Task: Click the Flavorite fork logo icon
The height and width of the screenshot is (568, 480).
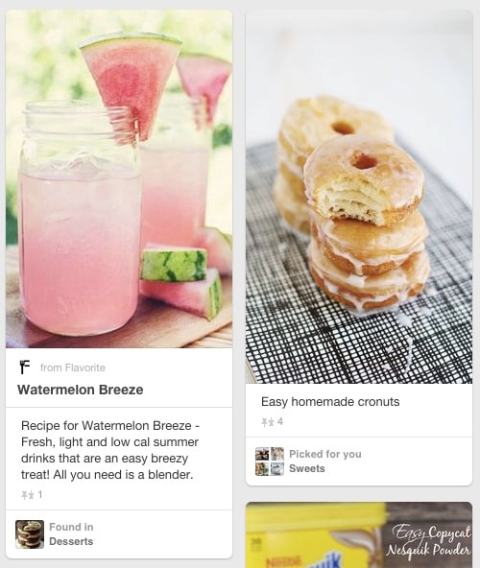Action: pyautogui.click(x=25, y=367)
